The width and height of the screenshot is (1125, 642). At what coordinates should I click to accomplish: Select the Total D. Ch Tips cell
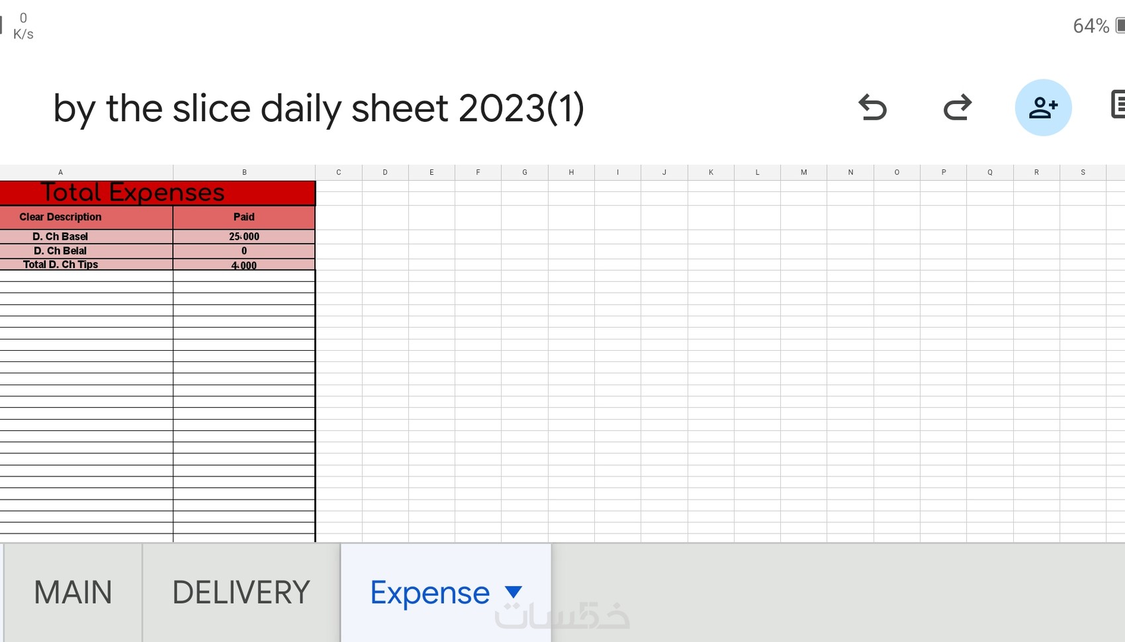pos(60,265)
